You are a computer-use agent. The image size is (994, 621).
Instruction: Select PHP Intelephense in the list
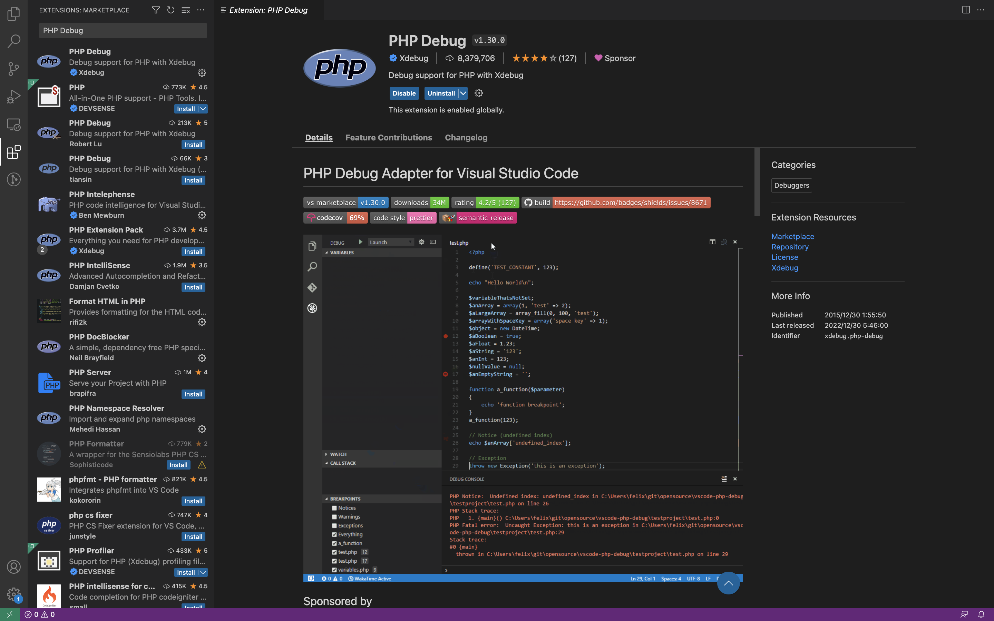point(121,205)
